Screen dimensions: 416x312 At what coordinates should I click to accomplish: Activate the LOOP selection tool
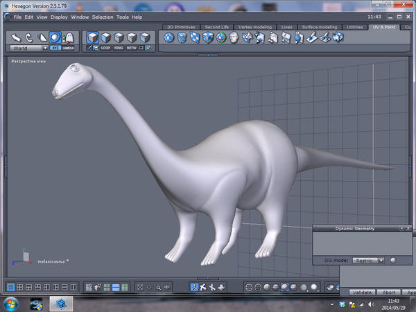click(x=105, y=49)
